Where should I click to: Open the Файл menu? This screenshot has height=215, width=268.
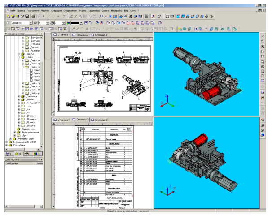pos(13,11)
